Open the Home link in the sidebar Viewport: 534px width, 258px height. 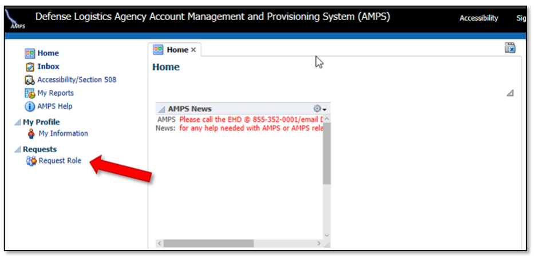coord(48,53)
